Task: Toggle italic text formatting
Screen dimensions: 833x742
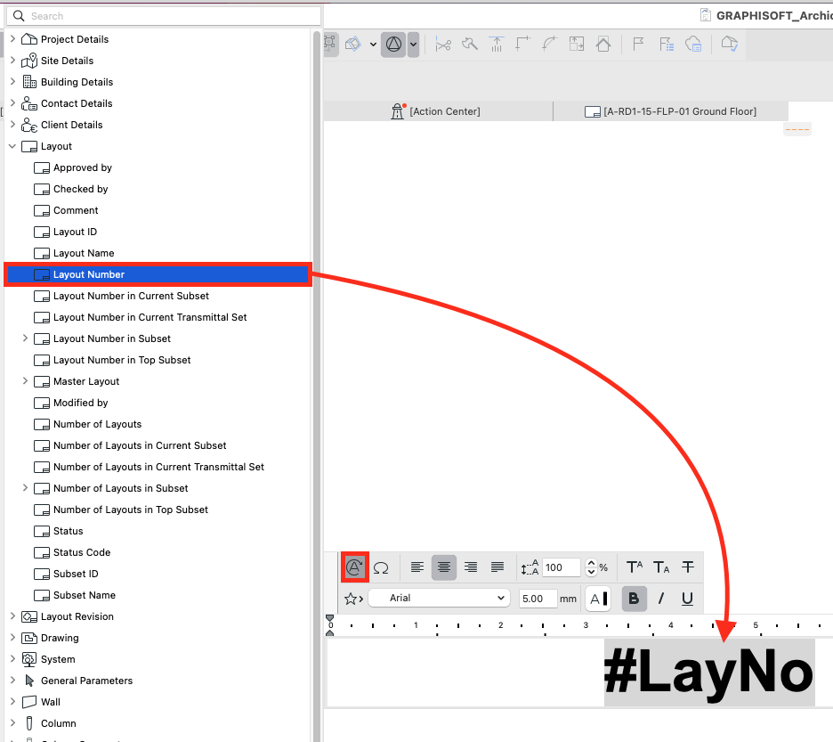Action: pos(660,599)
